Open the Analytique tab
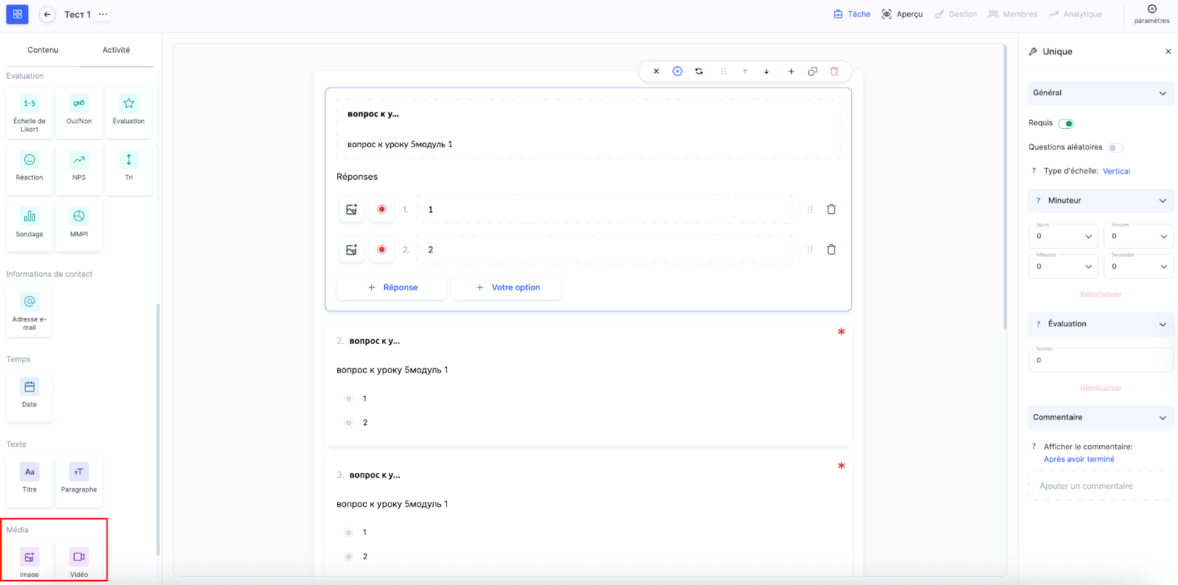Image resolution: width=1178 pixels, height=585 pixels. tap(1076, 14)
